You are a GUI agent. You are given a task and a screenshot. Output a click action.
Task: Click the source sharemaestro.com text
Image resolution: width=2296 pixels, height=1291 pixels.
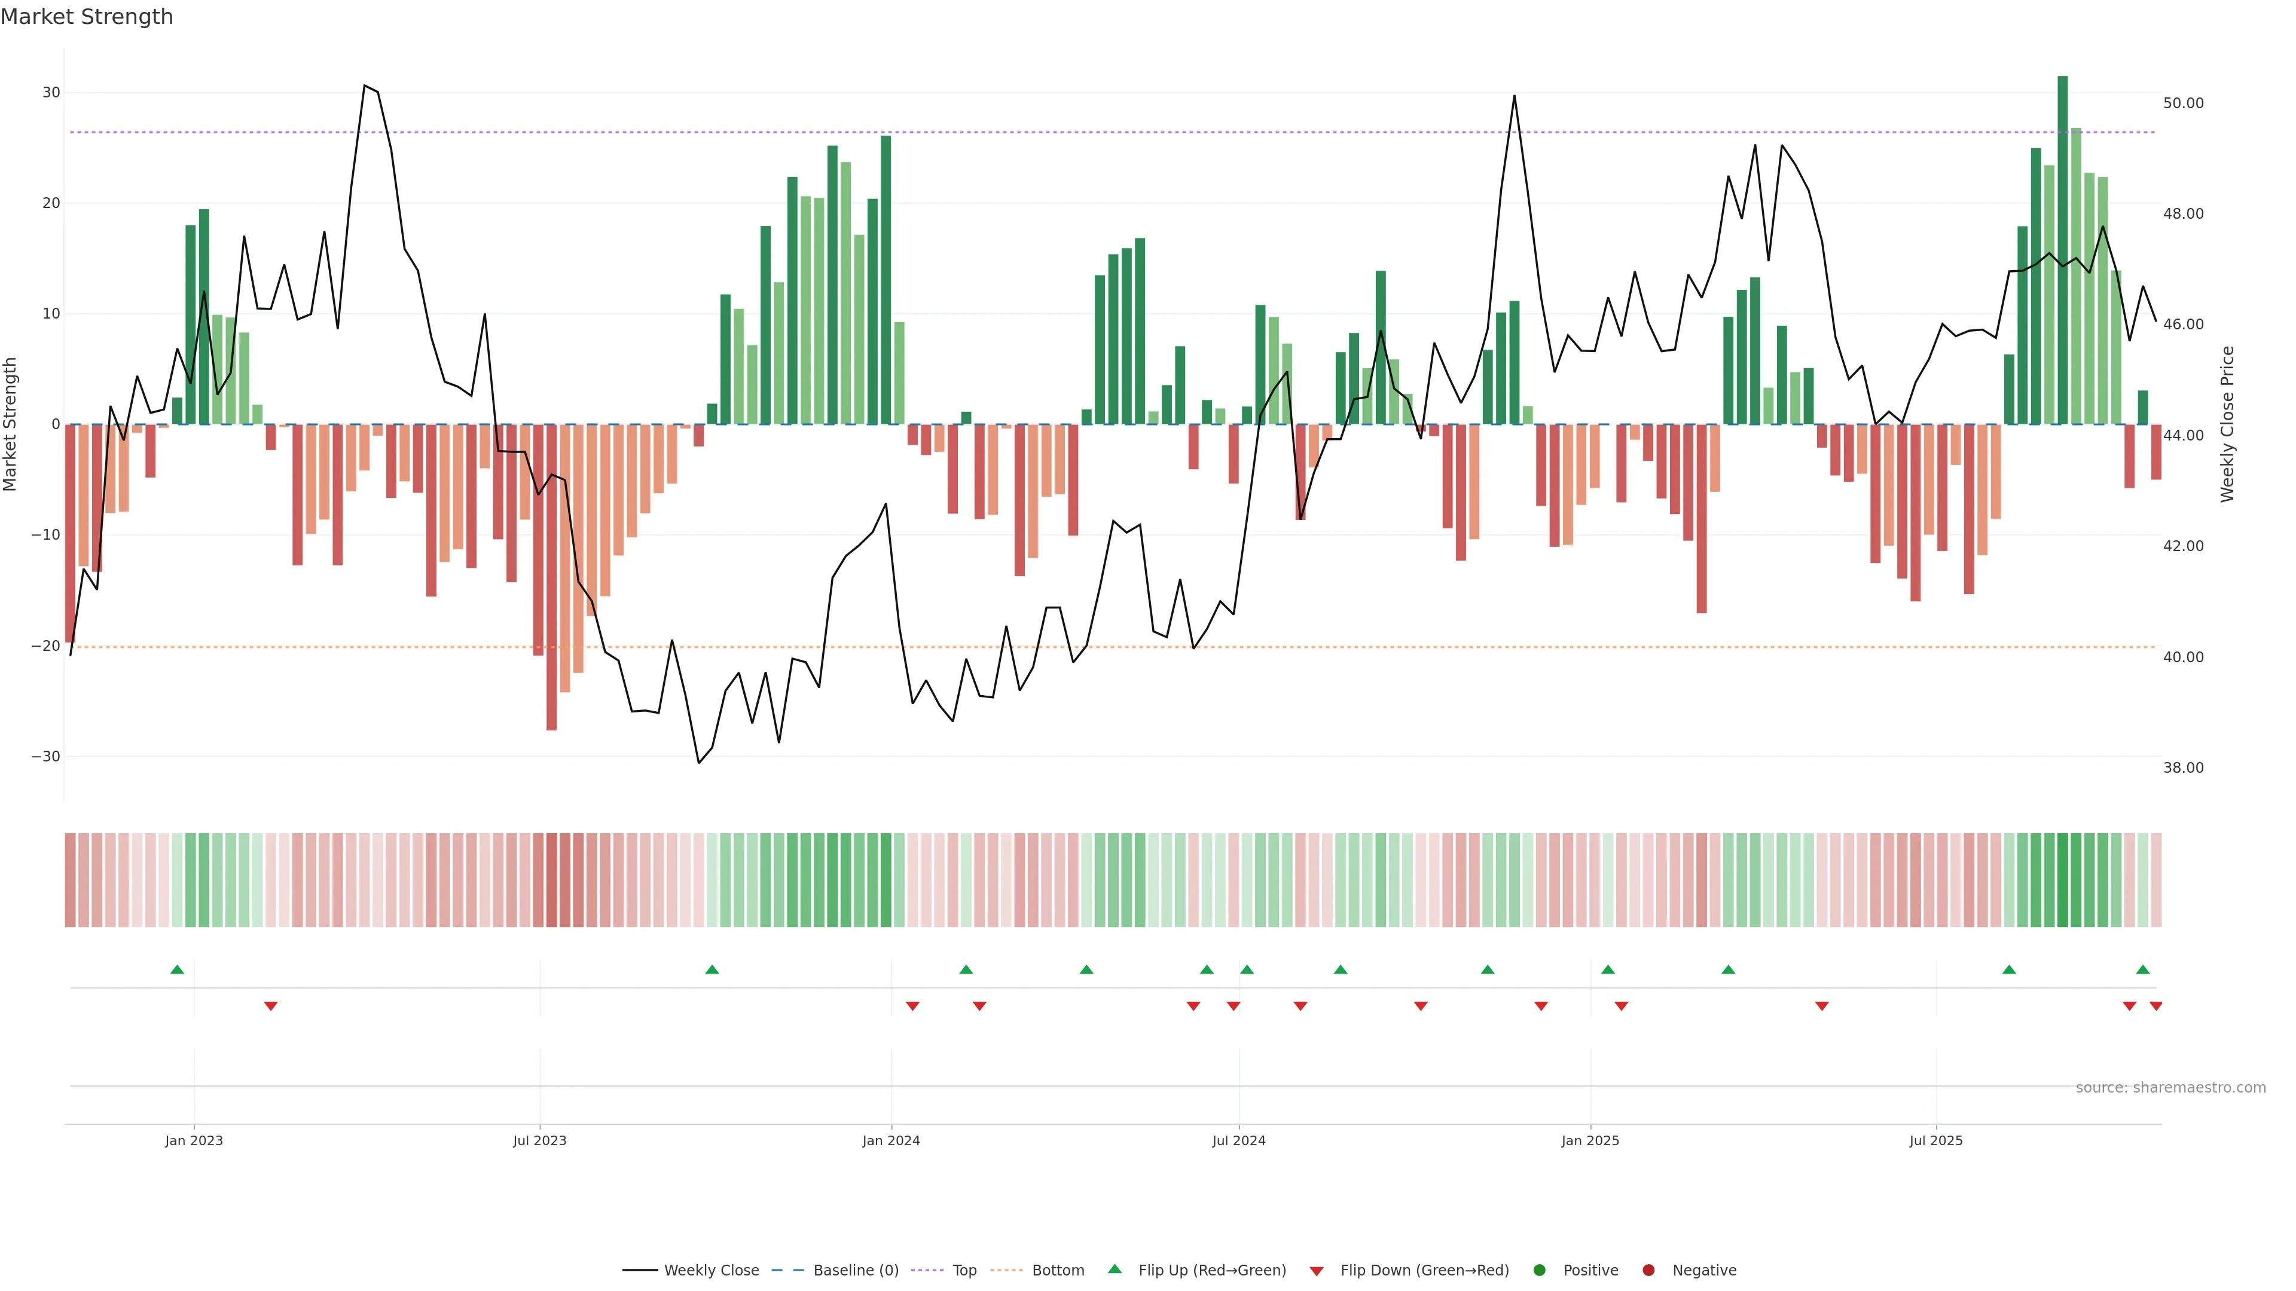pos(2170,1087)
